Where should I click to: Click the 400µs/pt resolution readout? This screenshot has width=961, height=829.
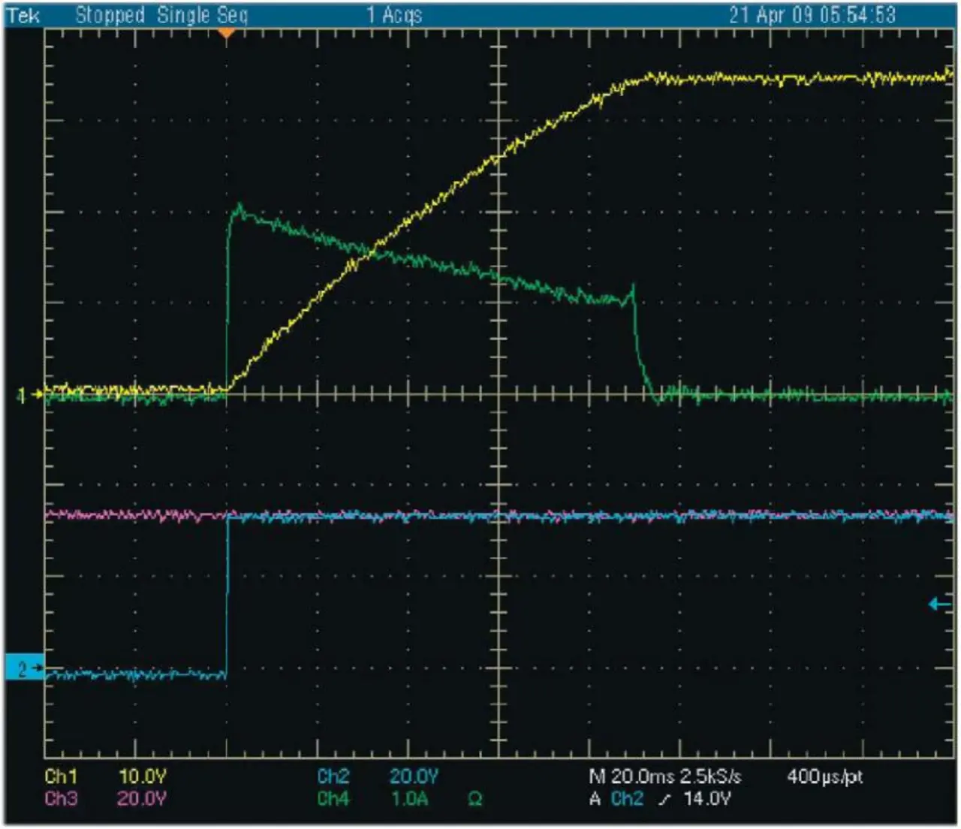coord(824,776)
